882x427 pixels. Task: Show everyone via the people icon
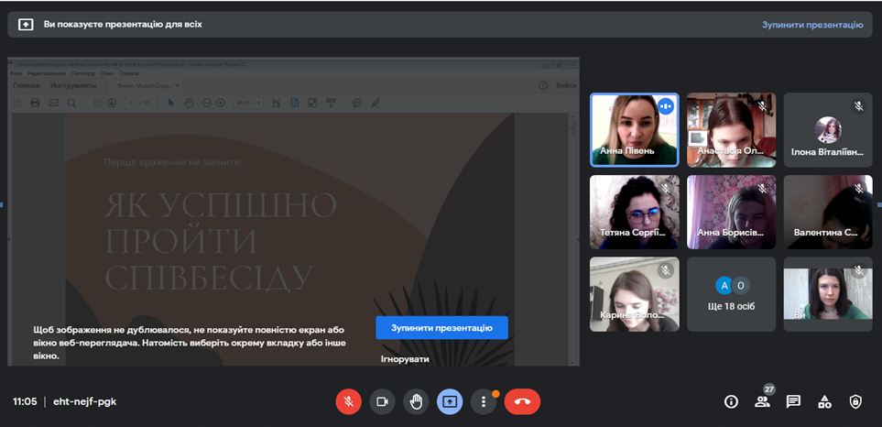762,401
